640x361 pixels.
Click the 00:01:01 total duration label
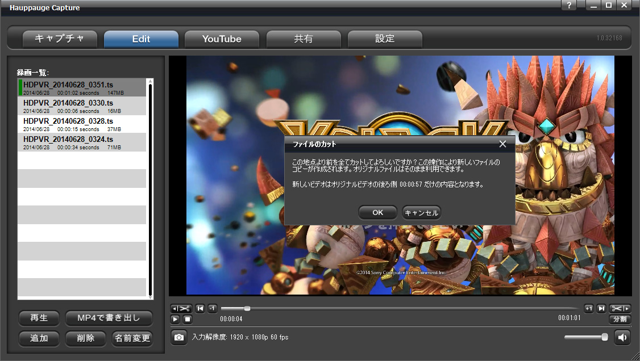point(570,318)
